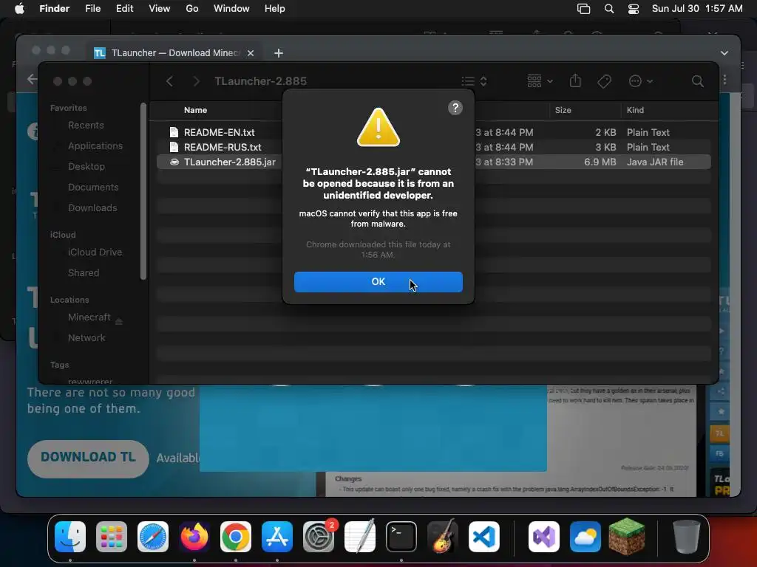Screen dimensions: 757x567
Task: Open the Window menu
Action: (231, 9)
